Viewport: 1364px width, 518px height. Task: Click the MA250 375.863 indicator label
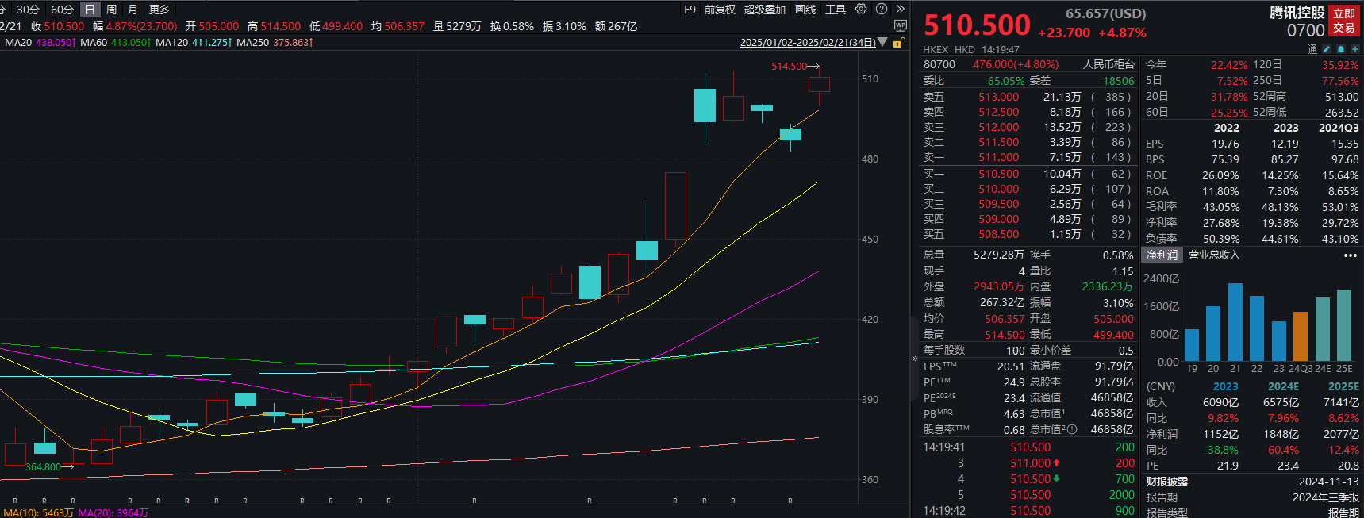click(275, 43)
